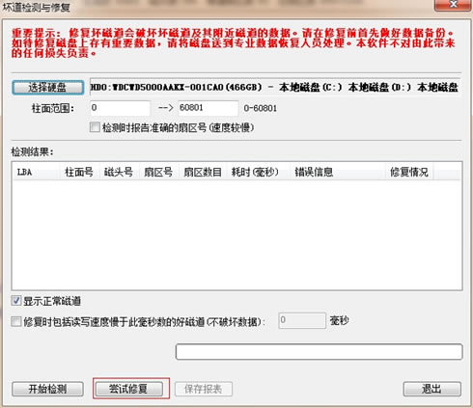Click the 退出 button
Image resolution: width=473 pixels, height=408 pixels.
coord(431,389)
